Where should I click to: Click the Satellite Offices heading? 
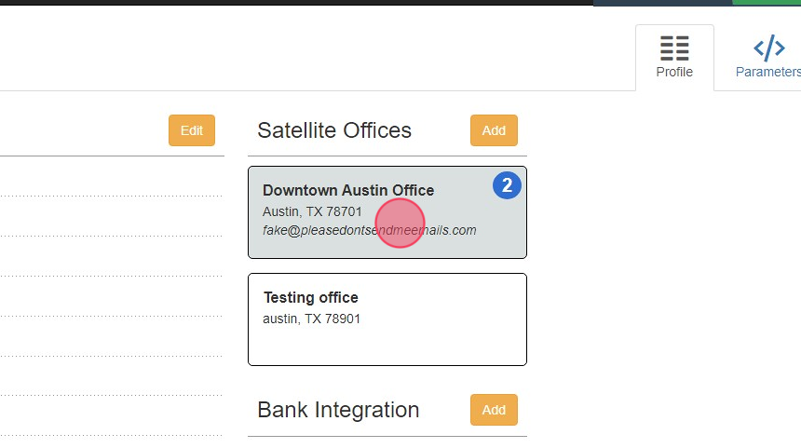tap(334, 130)
